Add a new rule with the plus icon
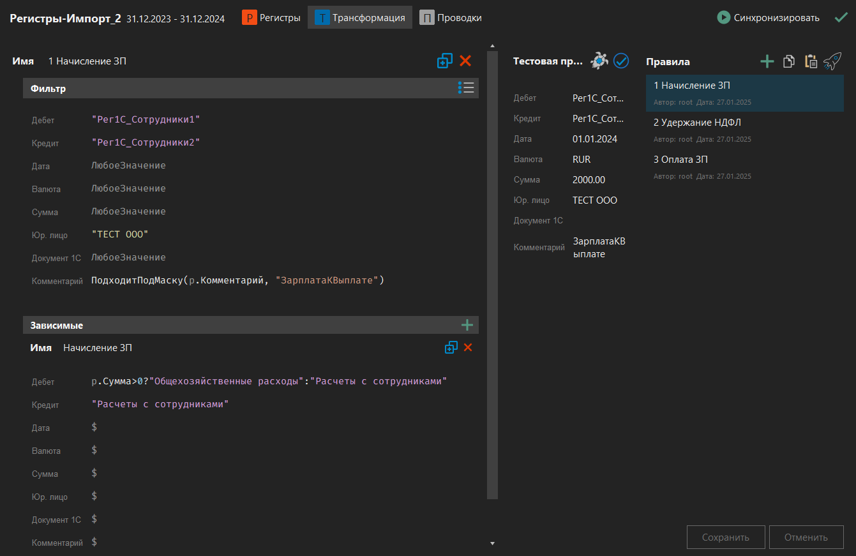856x556 pixels. tap(767, 61)
